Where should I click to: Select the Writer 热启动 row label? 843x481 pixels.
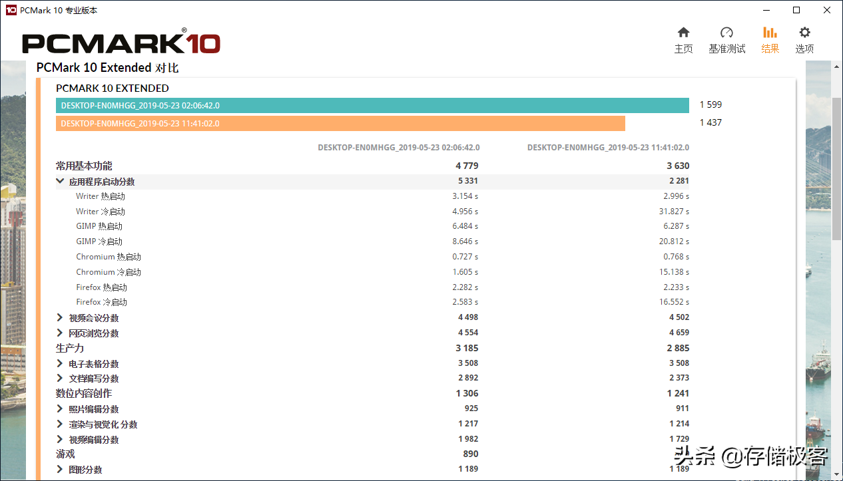tap(101, 196)
